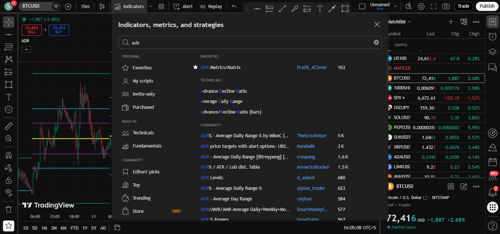
Task: Activate the Magnet mode tool
Action: tap(9, 155)
